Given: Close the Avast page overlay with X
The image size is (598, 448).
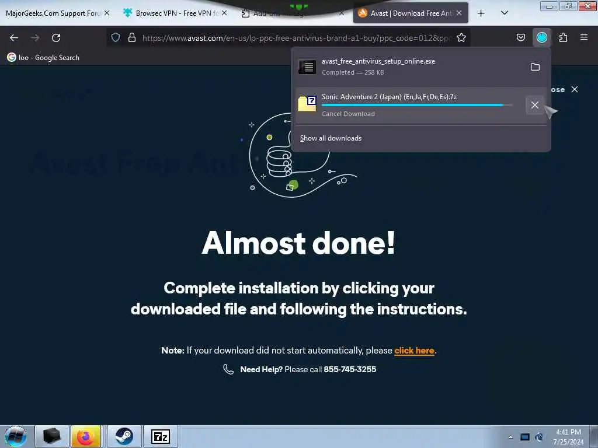Looking at the screenshot, I should tap(575, 89).
